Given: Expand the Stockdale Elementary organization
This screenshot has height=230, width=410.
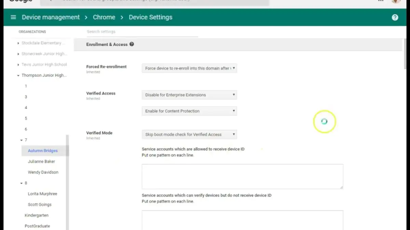Looking at the screenshot, I should 18,43.
